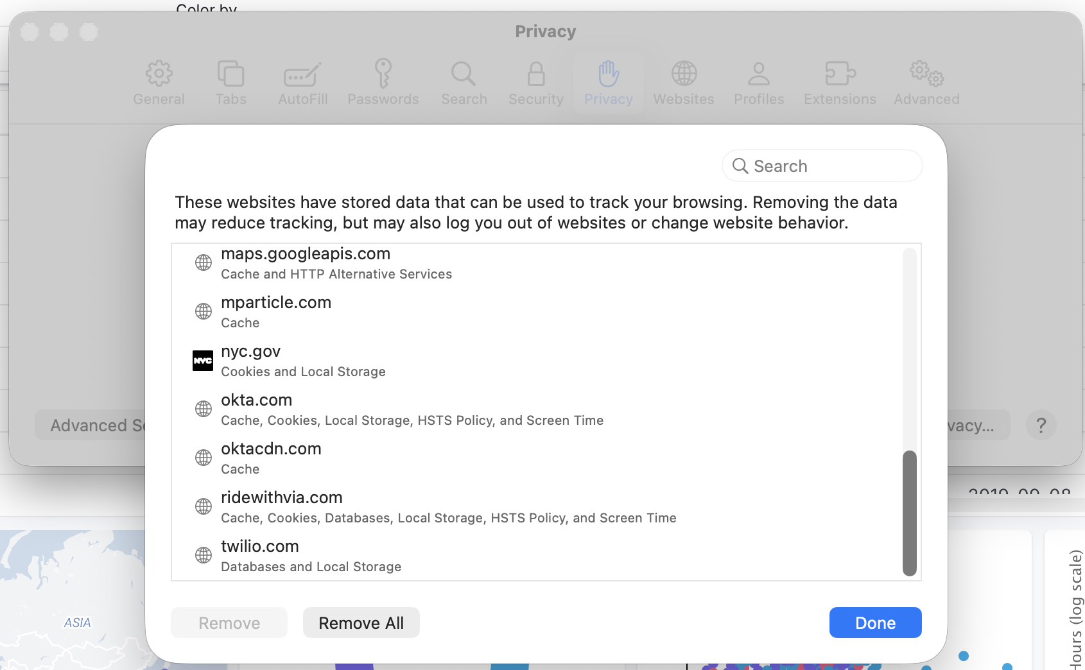Go to the Passwords key tab
The width and height of the screenshot is (1085, 670).
pos(383,83)
